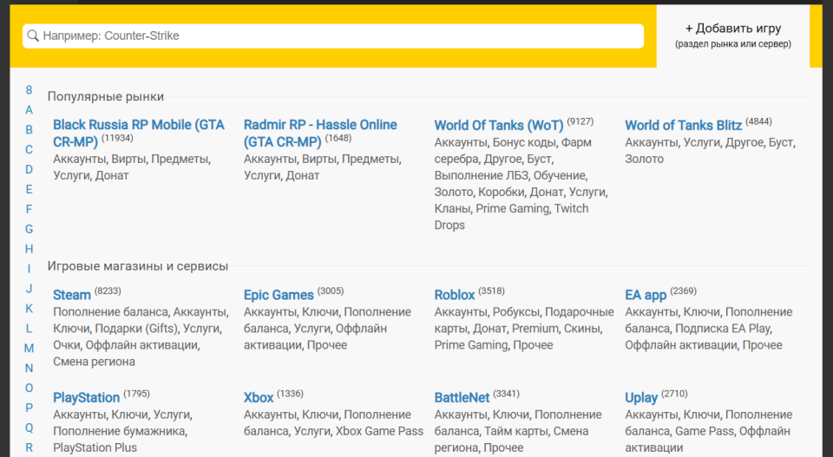Open the BattleNet section

(x=462, y=397)
